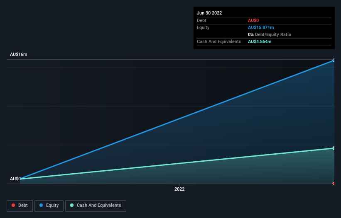Click the Debt row label in tooltip
The width and height of the screenshot is (341, 218).
(201, 20)
